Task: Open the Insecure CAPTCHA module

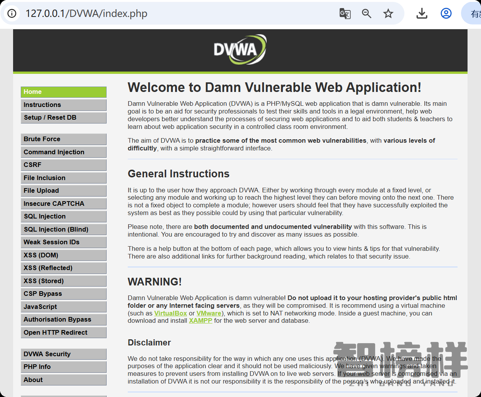Action: [63, 204]
